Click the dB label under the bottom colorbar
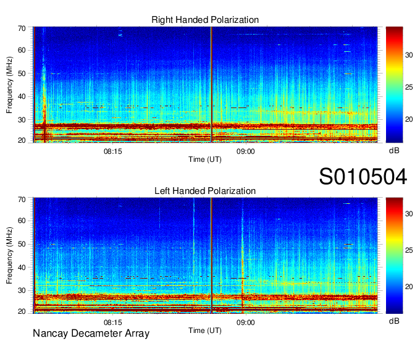The width and height of the screenshot is (420, 341). [x=394, y=321]
